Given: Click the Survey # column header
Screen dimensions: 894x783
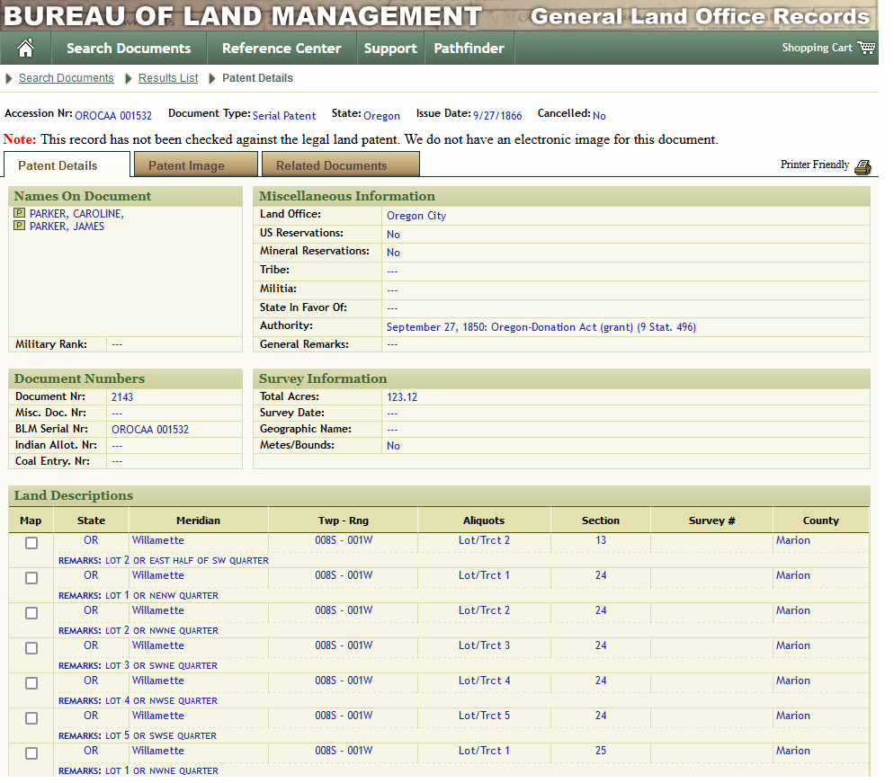Looking at the screenshot, I should pyautogui.click(x=711, y=521).
